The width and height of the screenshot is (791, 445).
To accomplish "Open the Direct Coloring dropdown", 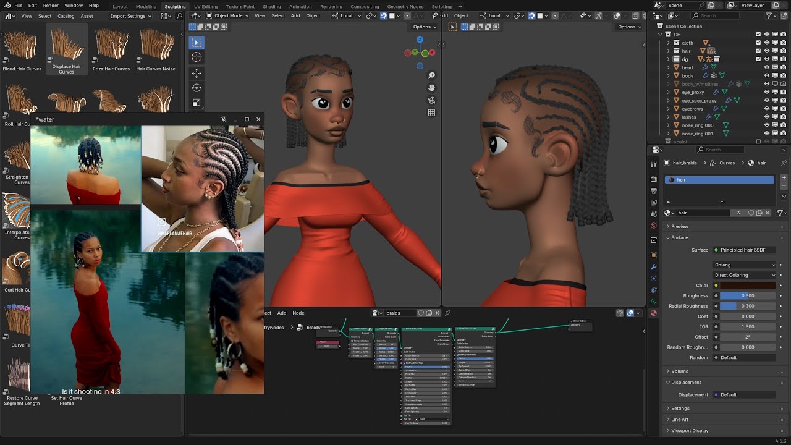I will [x=745, y=275].
